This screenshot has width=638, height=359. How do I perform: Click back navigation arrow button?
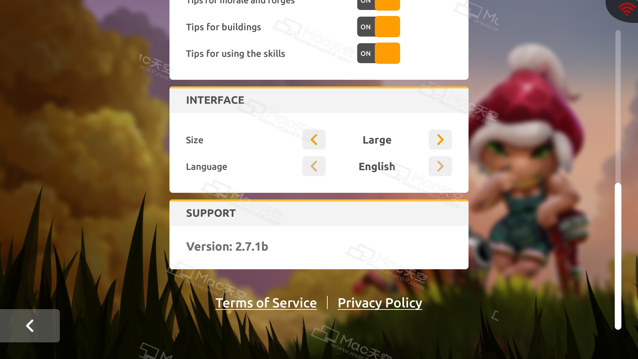click(30, 325)
